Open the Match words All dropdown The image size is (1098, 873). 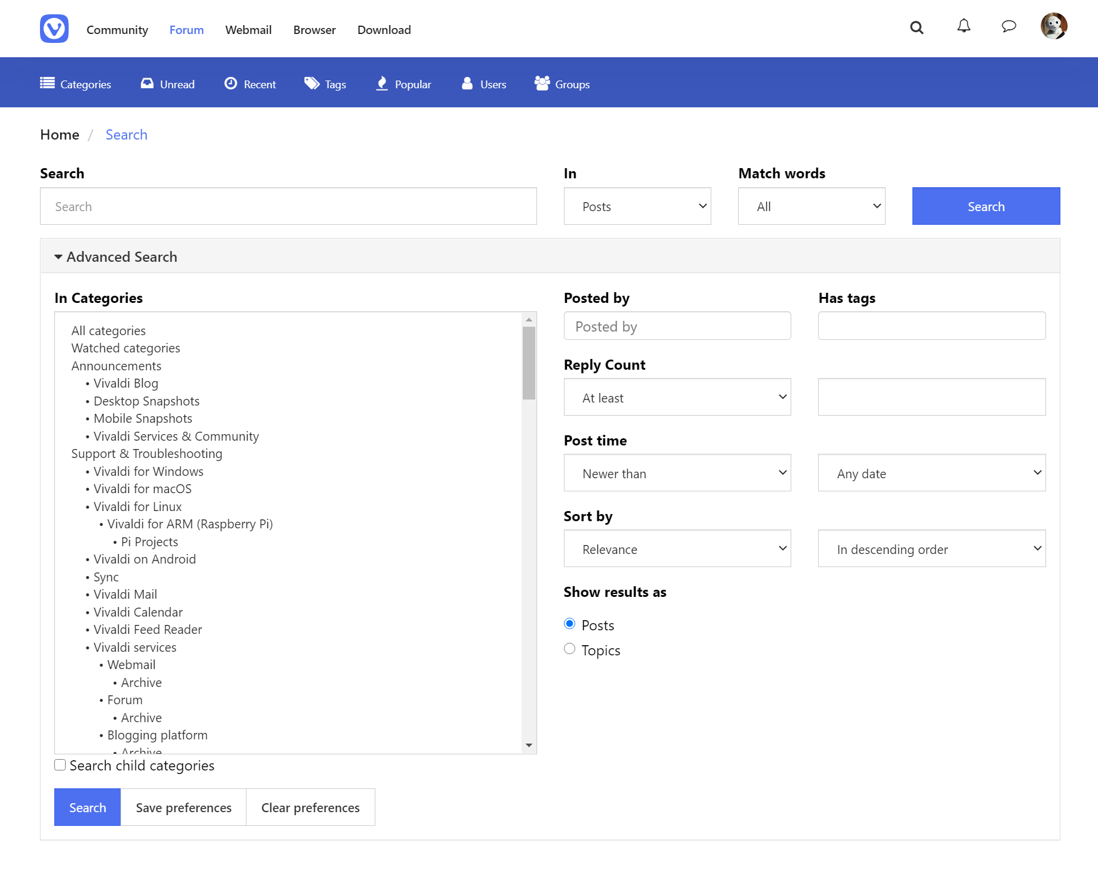(x=812, y=206)
